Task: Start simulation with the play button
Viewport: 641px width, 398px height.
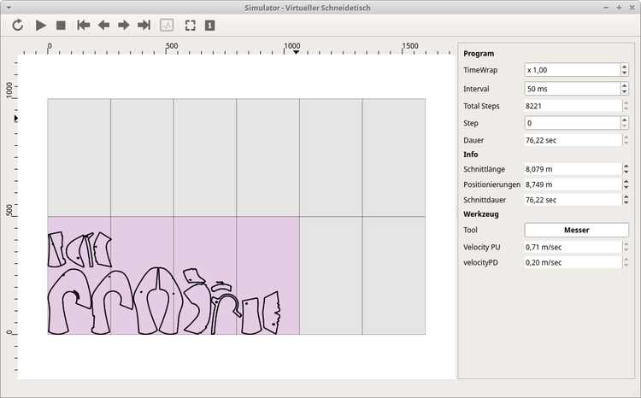Action: pyautogui.click(x=40, y=26)
